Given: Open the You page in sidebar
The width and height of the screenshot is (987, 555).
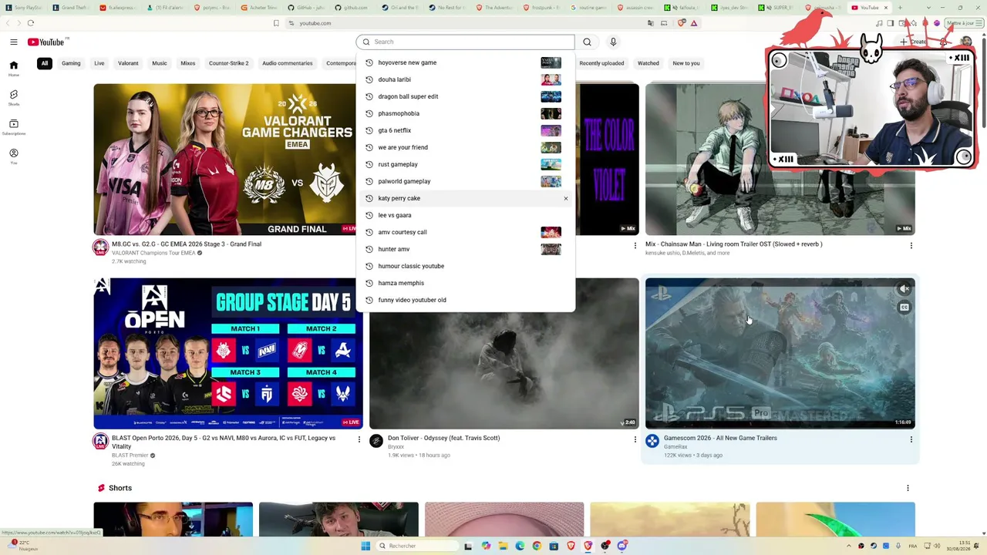Looking at the screenshot, I should coord(13,156).
